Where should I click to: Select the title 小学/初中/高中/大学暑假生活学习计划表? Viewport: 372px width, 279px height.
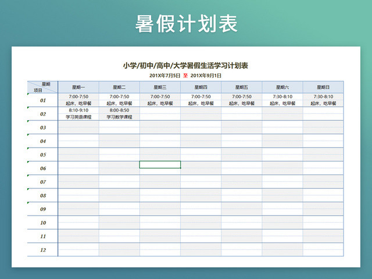point(185,66)
